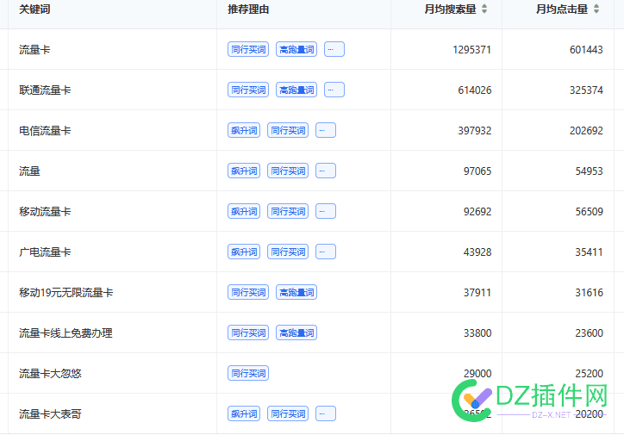Click search volume value 614026
Viewport: 624px width, 435px height.
[475, 90]
